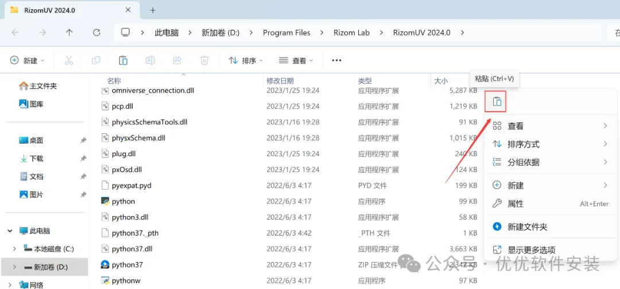This screenshot has width=620, height=289.
Task: Click 此电脑 in the address breadcrumb
Action: coord(166,33)
